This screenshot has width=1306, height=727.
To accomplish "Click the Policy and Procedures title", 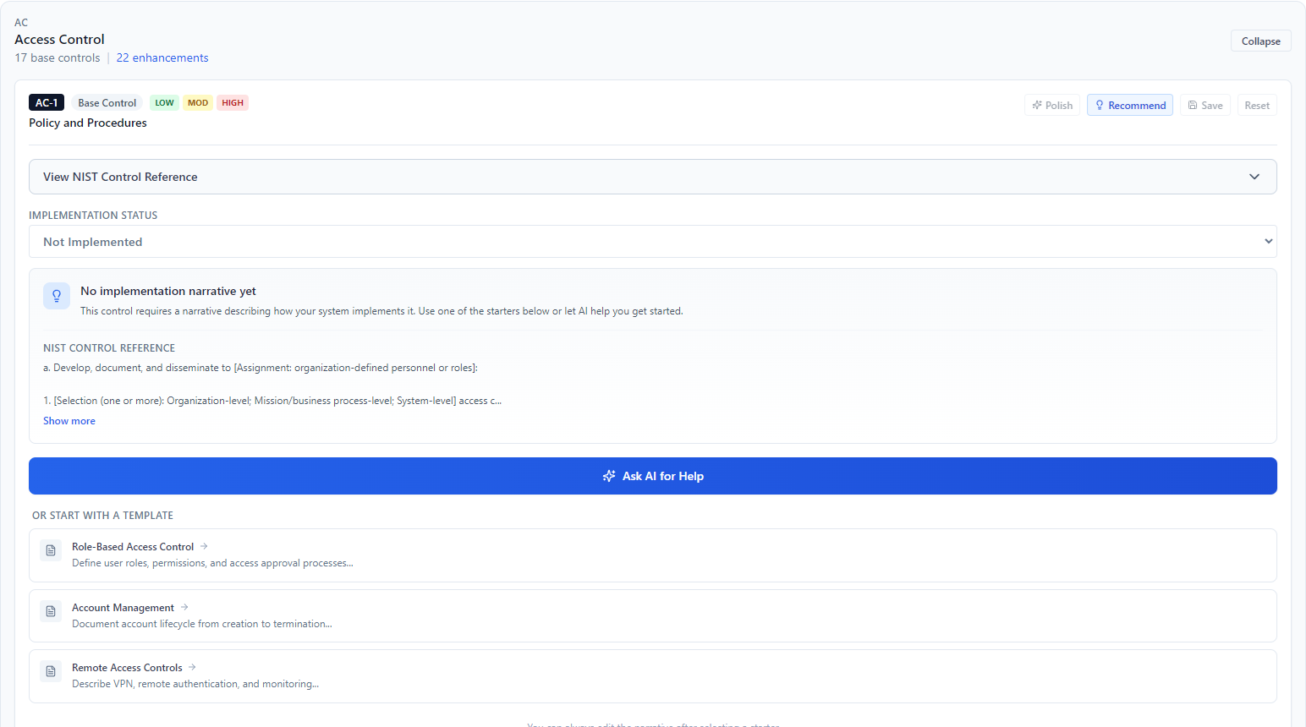I will 88,123.
